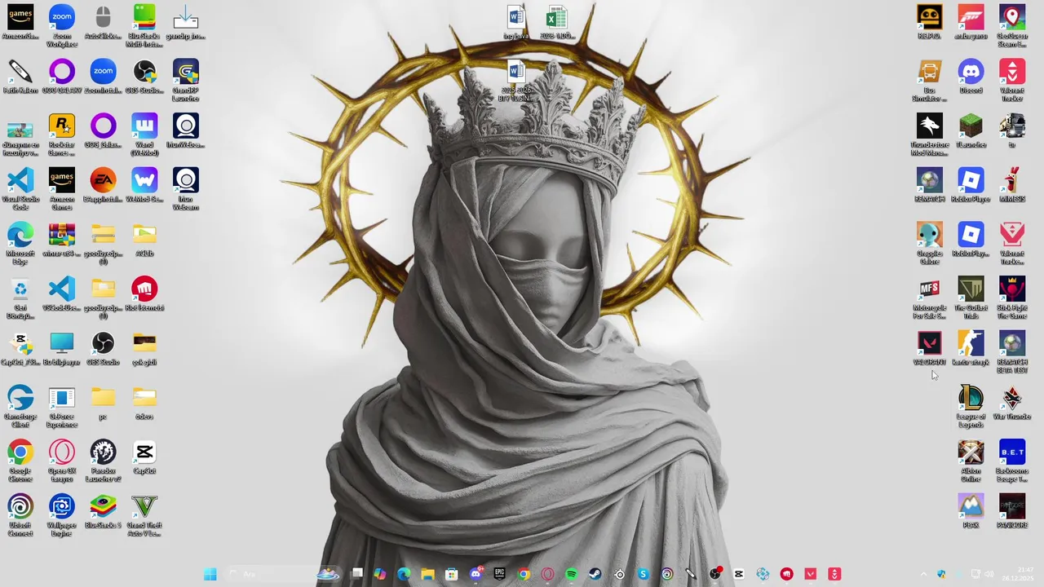Launch Paradox Launcher v2
This screenshot has height=587, width=1044.
[x=103, y=461]
